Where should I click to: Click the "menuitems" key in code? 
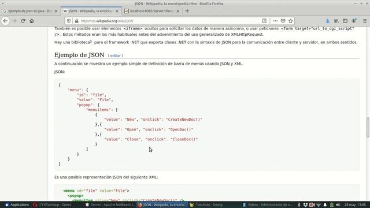click(x=98, y=110)
